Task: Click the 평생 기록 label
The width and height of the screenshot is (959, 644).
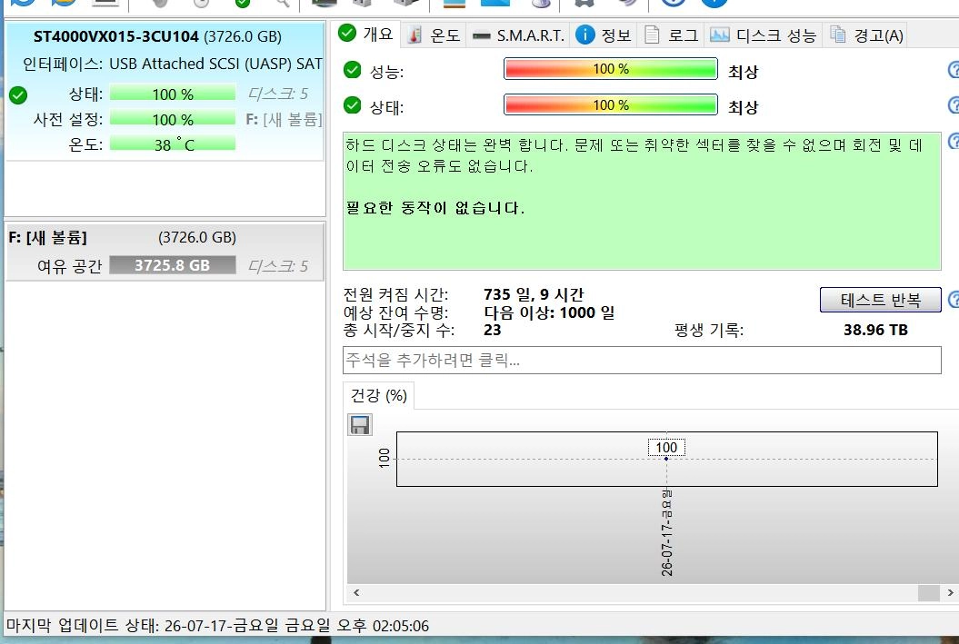Action: (709, 331)
